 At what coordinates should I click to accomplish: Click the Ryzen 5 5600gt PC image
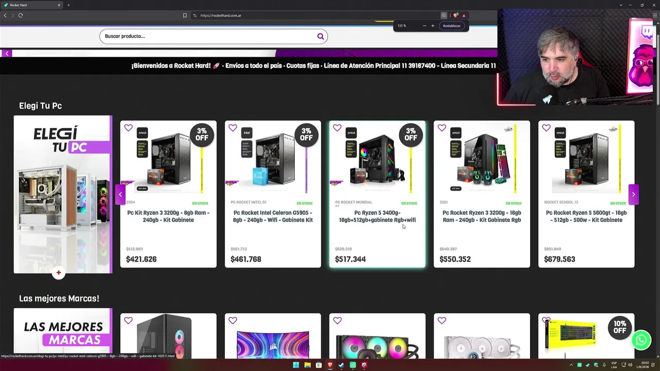[x=586, y=159]
